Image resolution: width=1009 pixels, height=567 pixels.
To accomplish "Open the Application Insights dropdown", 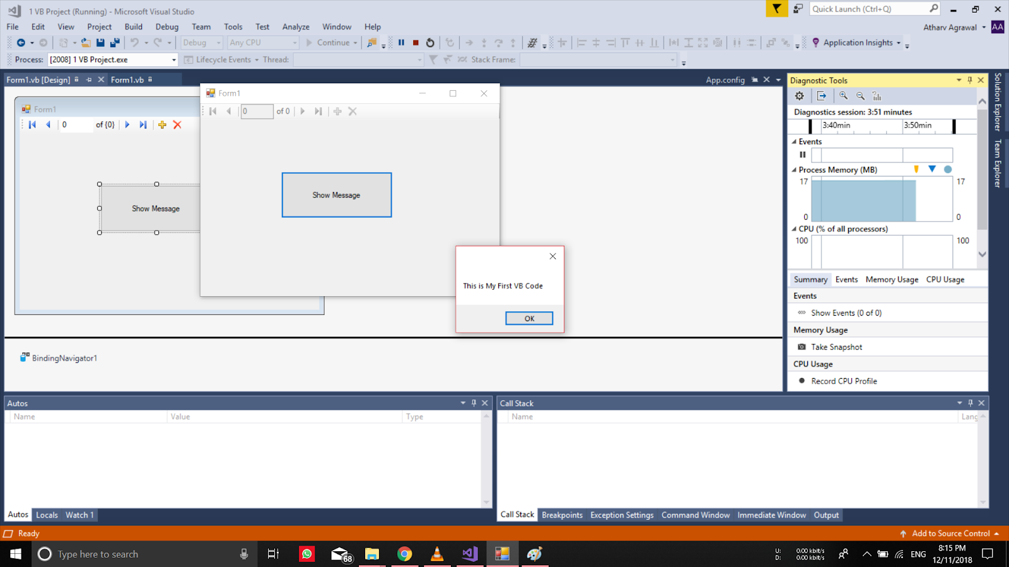I will (x=899, y=43).
